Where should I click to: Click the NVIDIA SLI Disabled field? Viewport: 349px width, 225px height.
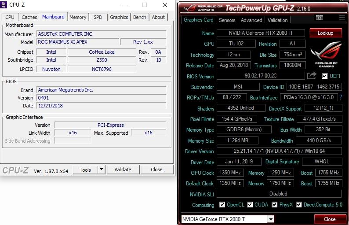(x=279, y=194)
